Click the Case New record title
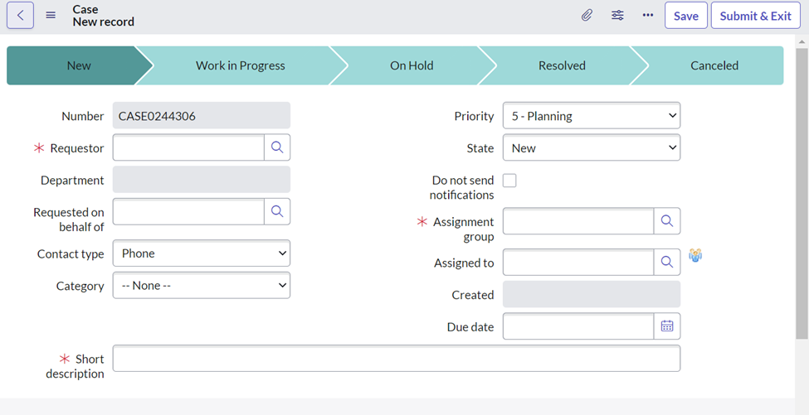Viewport: 809px width, 415px height. (103, 16)
